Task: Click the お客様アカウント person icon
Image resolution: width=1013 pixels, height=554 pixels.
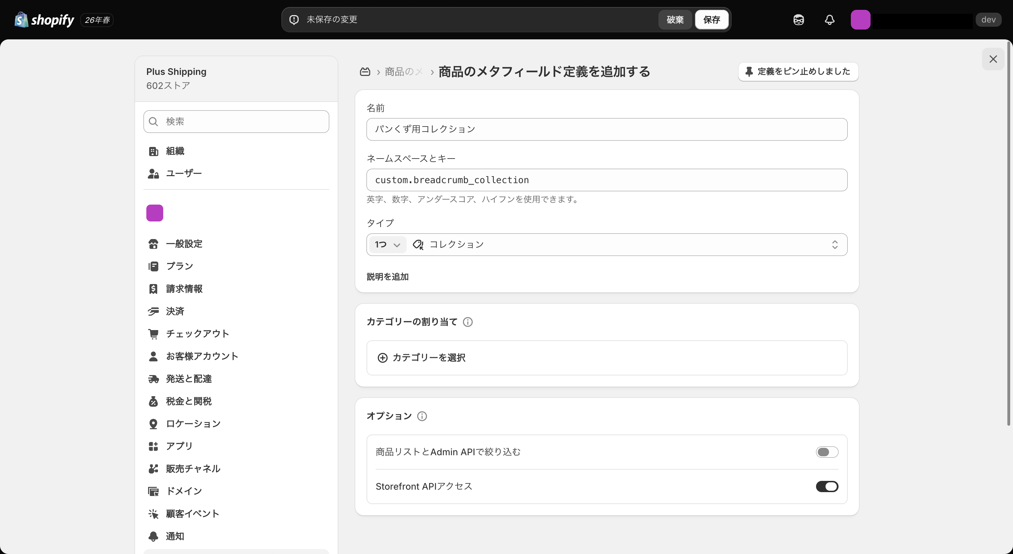Action: (x=153, y=356)
